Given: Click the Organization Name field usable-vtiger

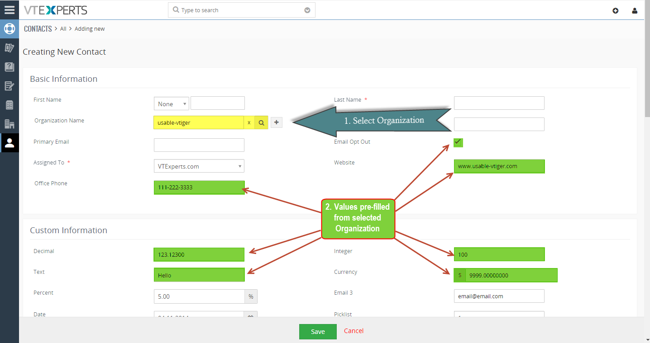Looking at the screenshot, I should [x=199, y=122].
